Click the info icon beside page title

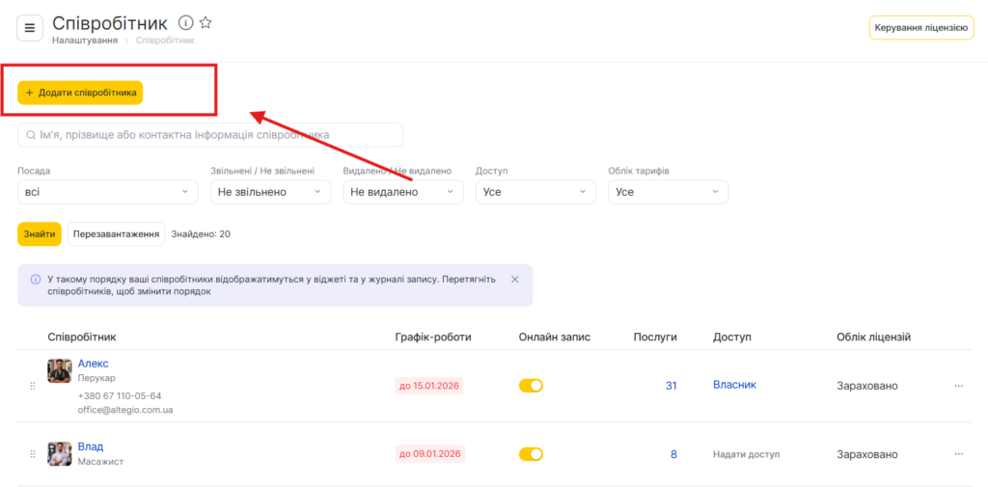tap(186, 23)
